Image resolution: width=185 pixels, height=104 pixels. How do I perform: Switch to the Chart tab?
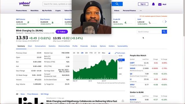[x=30, y=46]
